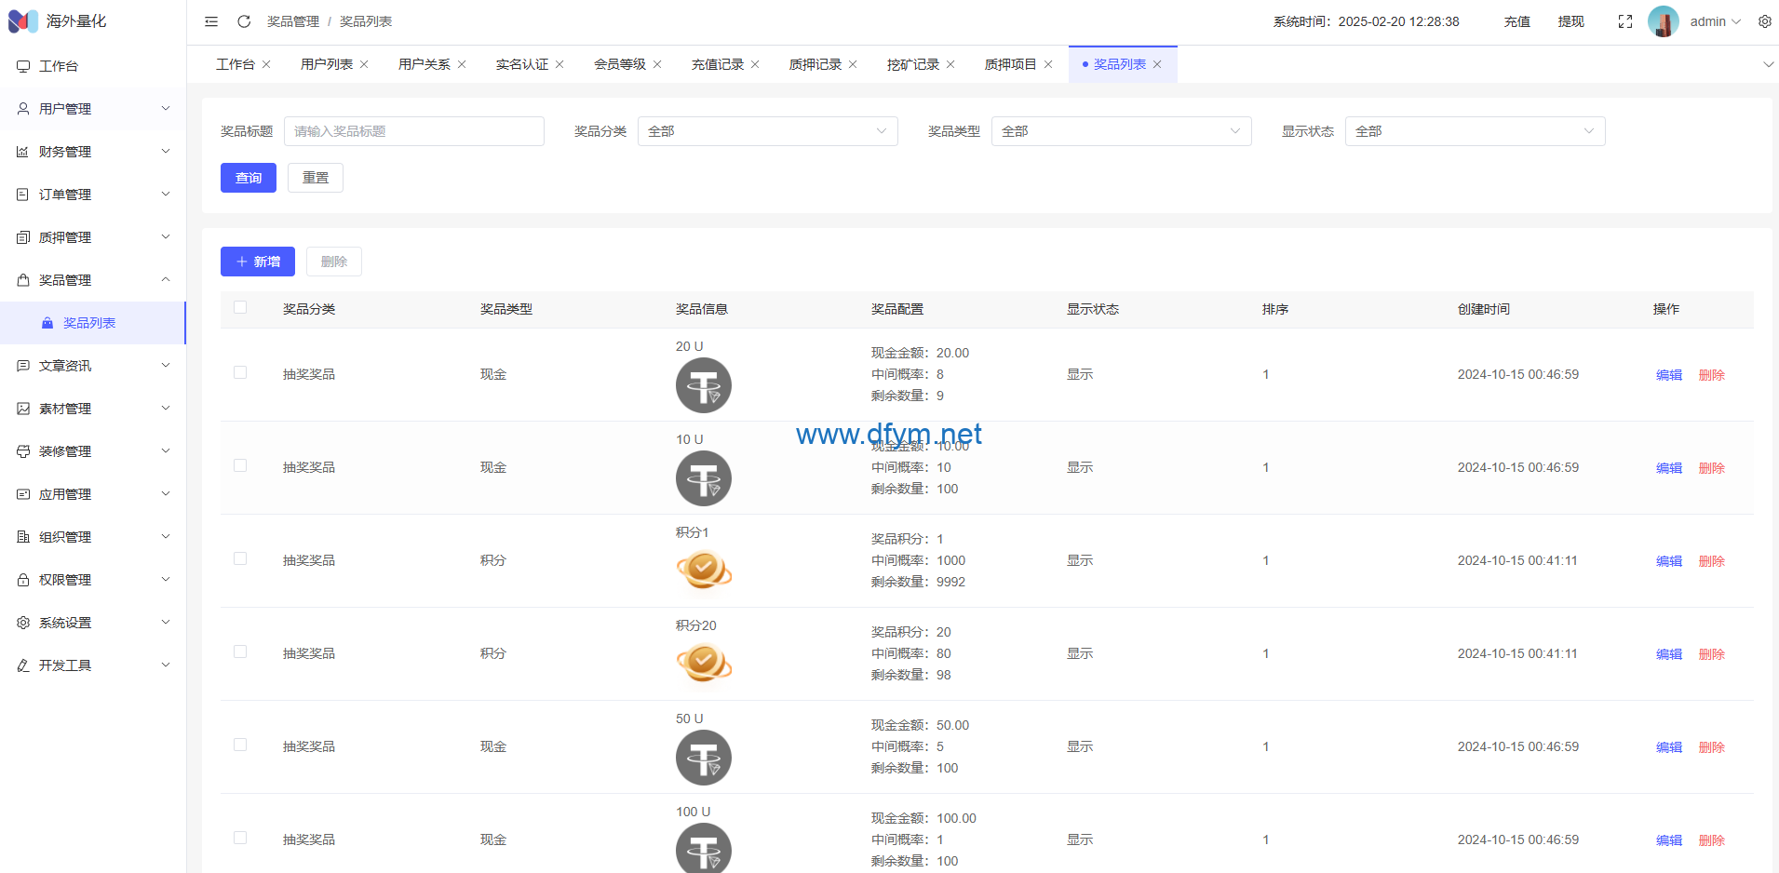Open the tab overflow chevron
This screenshot has width=1779, height=873.
coord(1768,64)
